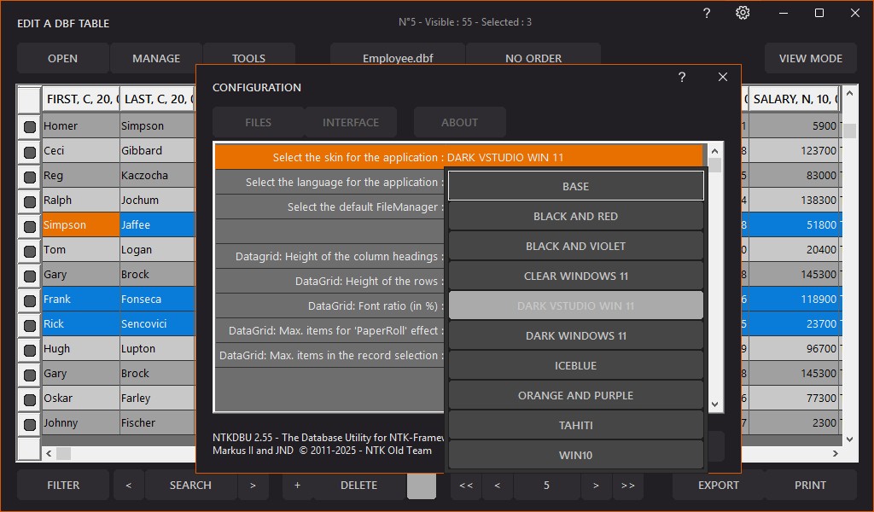
Task: Choose the BASE skin option
Action: click(576, 186)
